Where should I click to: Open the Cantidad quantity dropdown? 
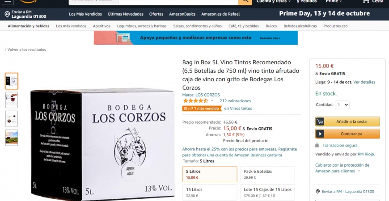(x=342, y=105)
